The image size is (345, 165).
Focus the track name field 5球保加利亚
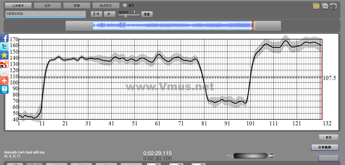click(45, 14)
